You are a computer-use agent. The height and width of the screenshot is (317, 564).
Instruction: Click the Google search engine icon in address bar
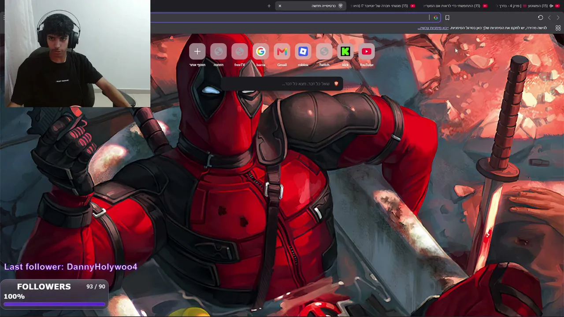tap(435, 18)
